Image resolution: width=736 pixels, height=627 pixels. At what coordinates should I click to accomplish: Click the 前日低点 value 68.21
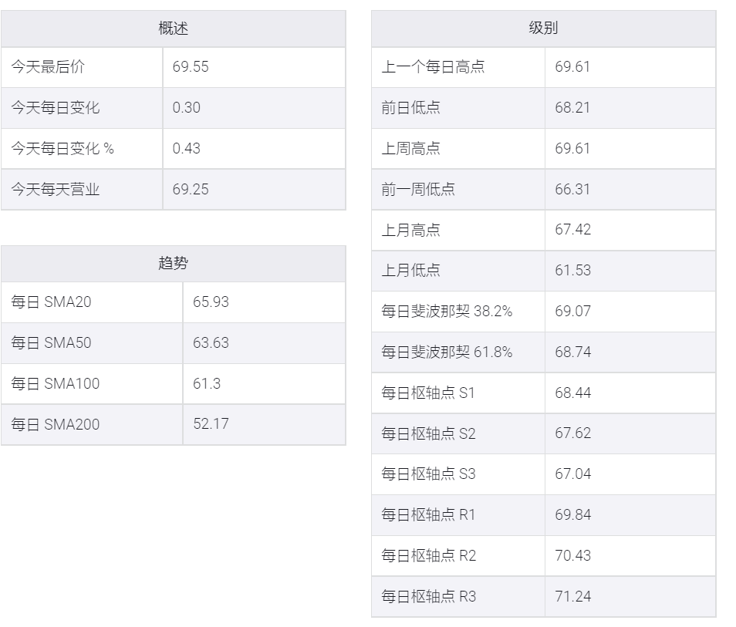tap(572, 107)
